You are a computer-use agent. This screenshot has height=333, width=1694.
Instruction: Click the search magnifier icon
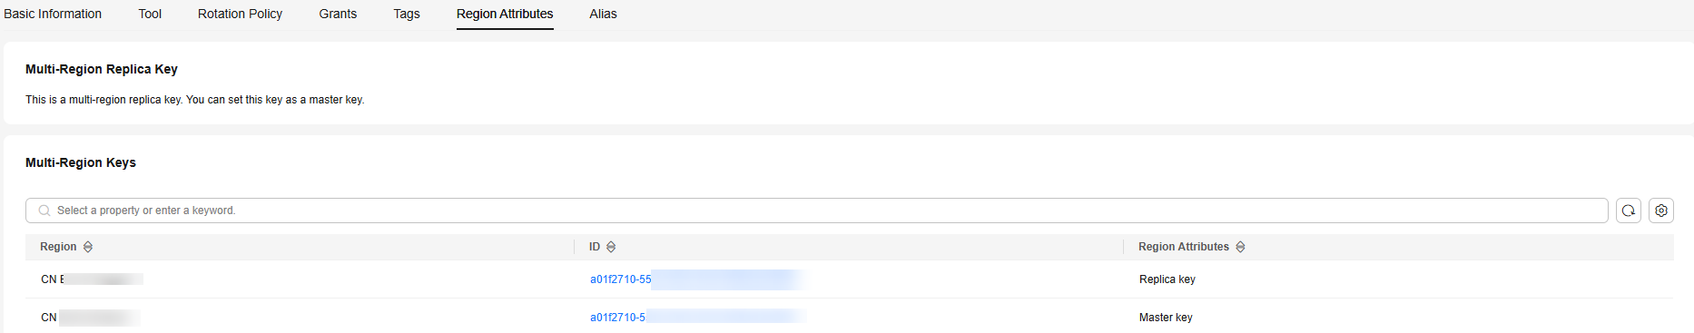(44, 211)
